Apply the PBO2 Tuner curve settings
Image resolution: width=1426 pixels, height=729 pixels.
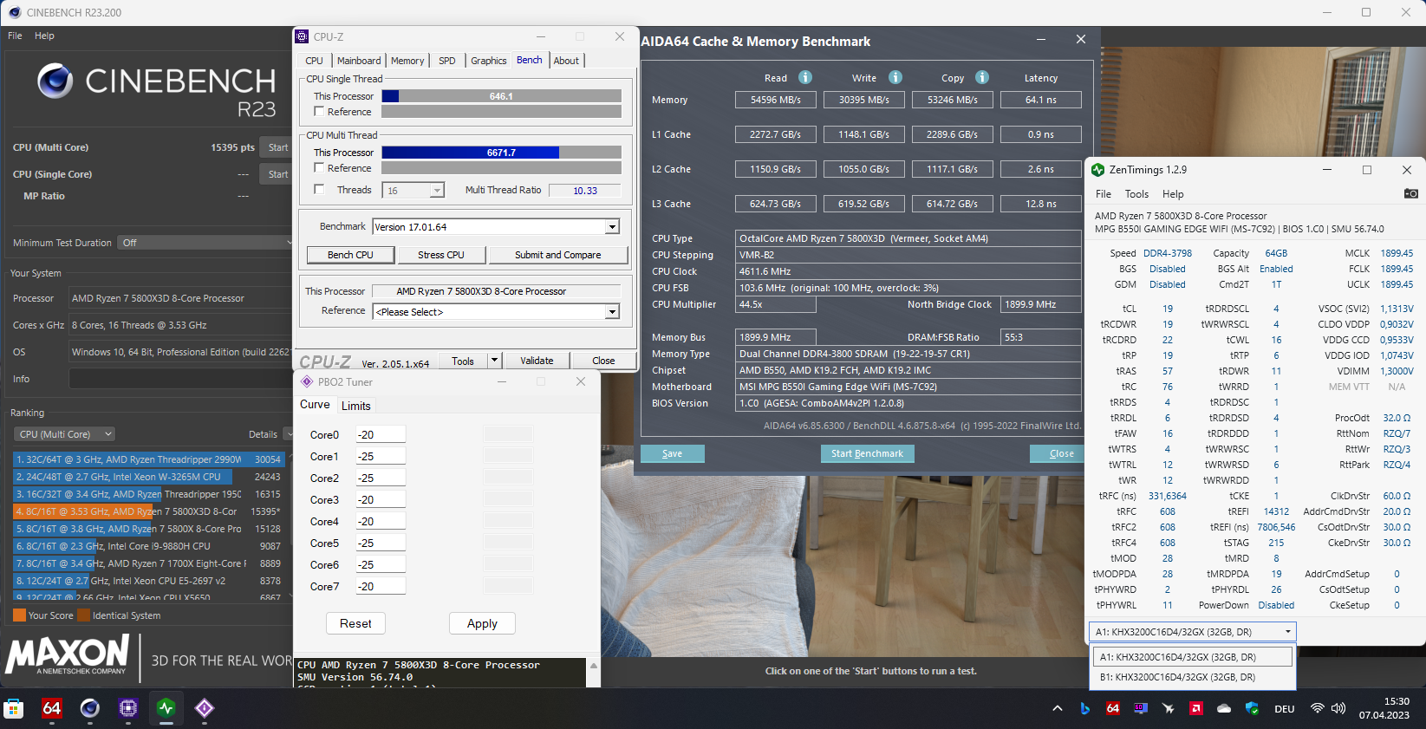482,623
